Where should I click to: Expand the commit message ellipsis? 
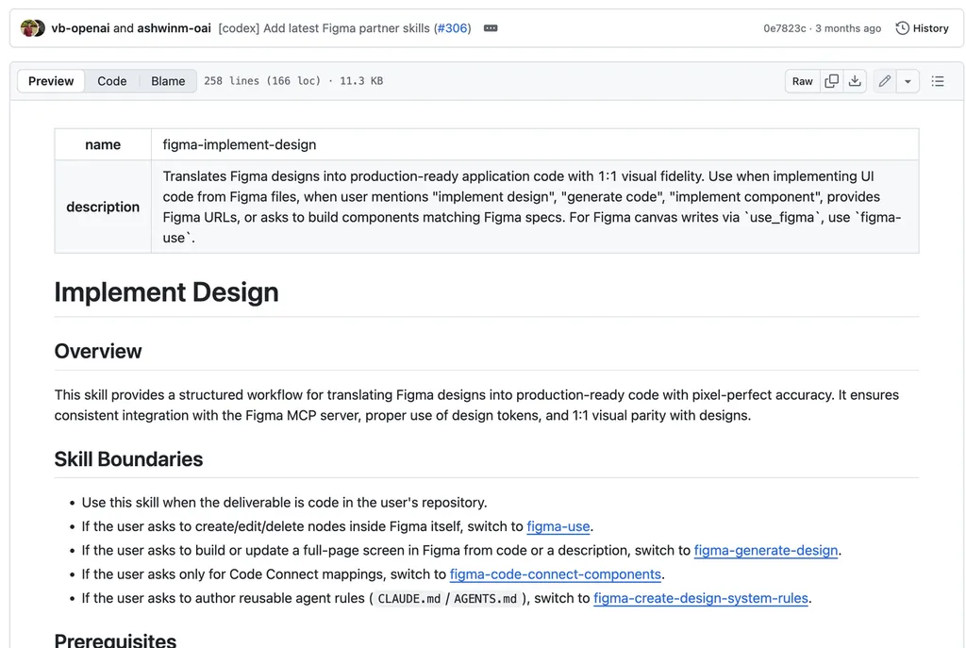click(491, 28)
